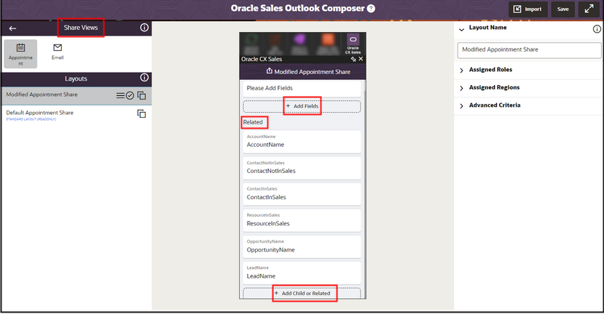This screenshot has width=604, height=314.
Task: Click the expand fullscreen icon
Action: click(x=589, y=9)
